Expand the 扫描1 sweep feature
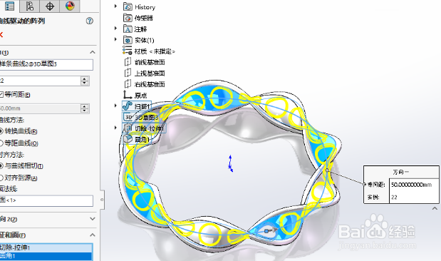Viewport: 441px width, 261px height. pos(115,106)
